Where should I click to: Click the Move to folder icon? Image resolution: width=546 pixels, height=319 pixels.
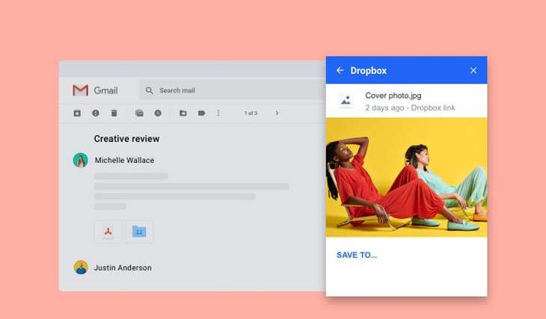click(182, 114)
